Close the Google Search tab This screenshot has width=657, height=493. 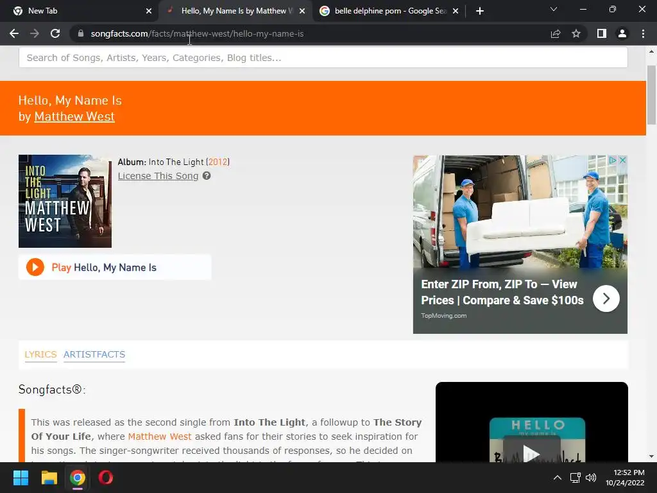[x=456, y=11]
